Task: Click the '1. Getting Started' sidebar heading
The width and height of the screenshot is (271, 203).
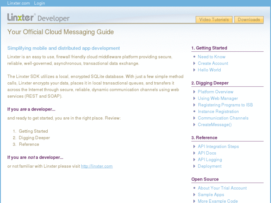Action: [209, 48]
